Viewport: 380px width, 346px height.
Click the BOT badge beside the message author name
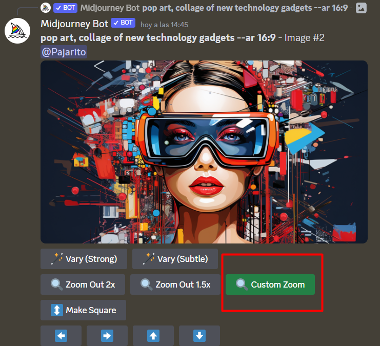point(123,23)
